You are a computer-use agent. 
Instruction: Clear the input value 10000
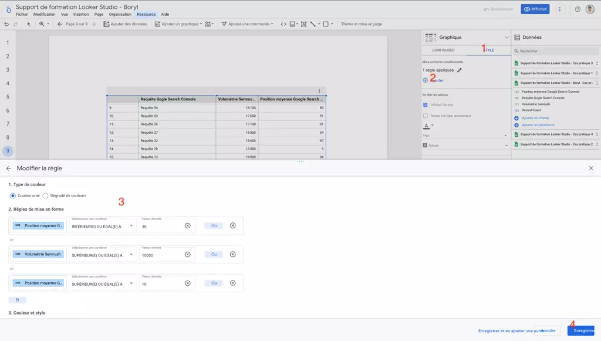pos(187,254)
